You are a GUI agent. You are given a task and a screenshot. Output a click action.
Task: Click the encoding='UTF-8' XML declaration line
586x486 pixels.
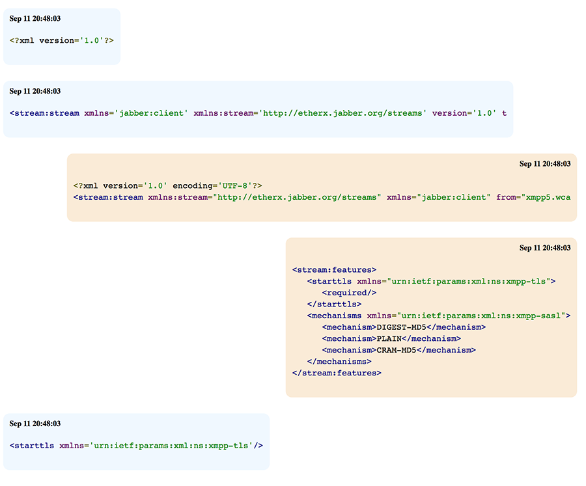[x=167, y=186]
